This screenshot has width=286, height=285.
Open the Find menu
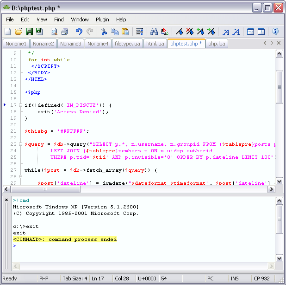tap(59, 19)
